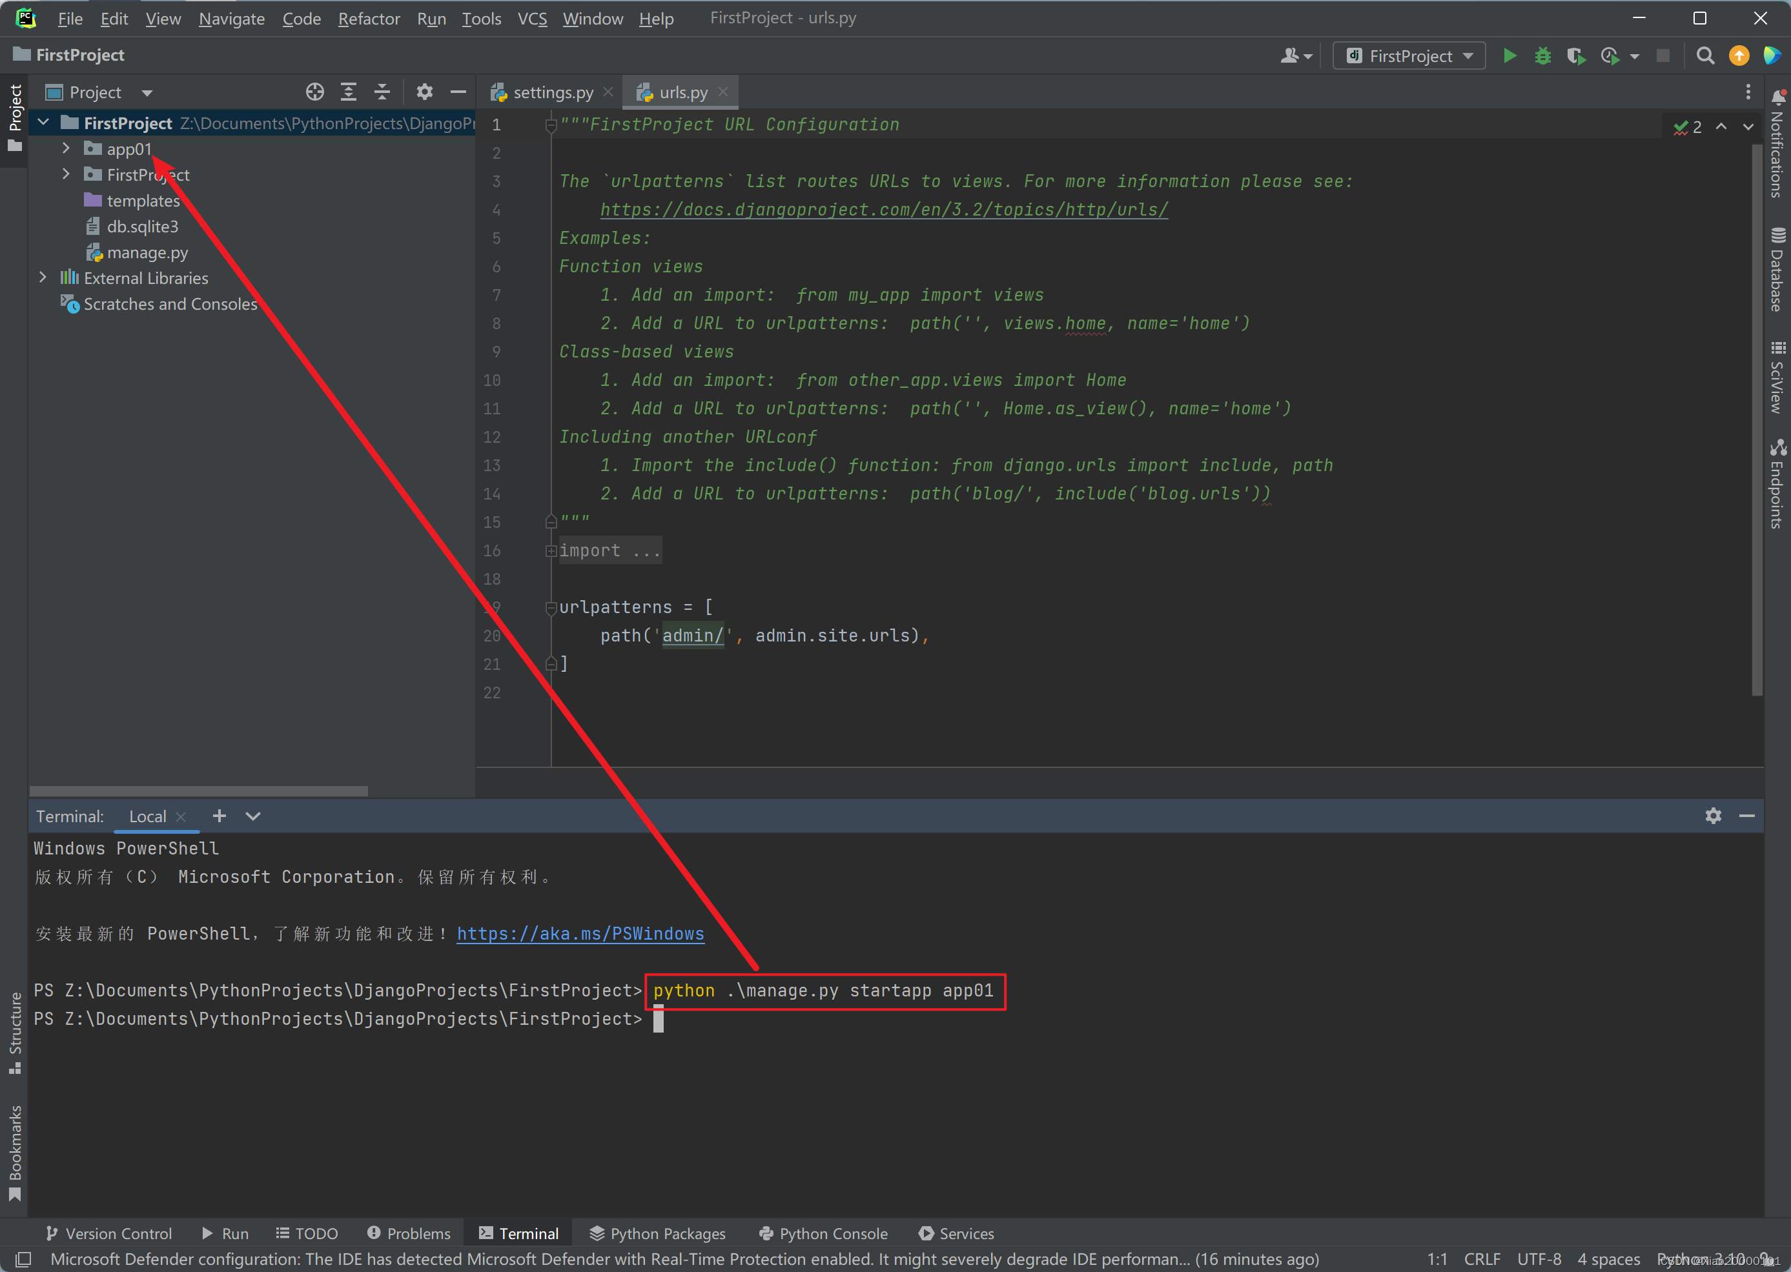Select manage.py in project tree

[x=137, y=252]
